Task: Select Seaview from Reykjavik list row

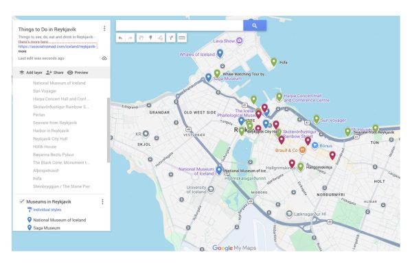Action: point(55,123)
